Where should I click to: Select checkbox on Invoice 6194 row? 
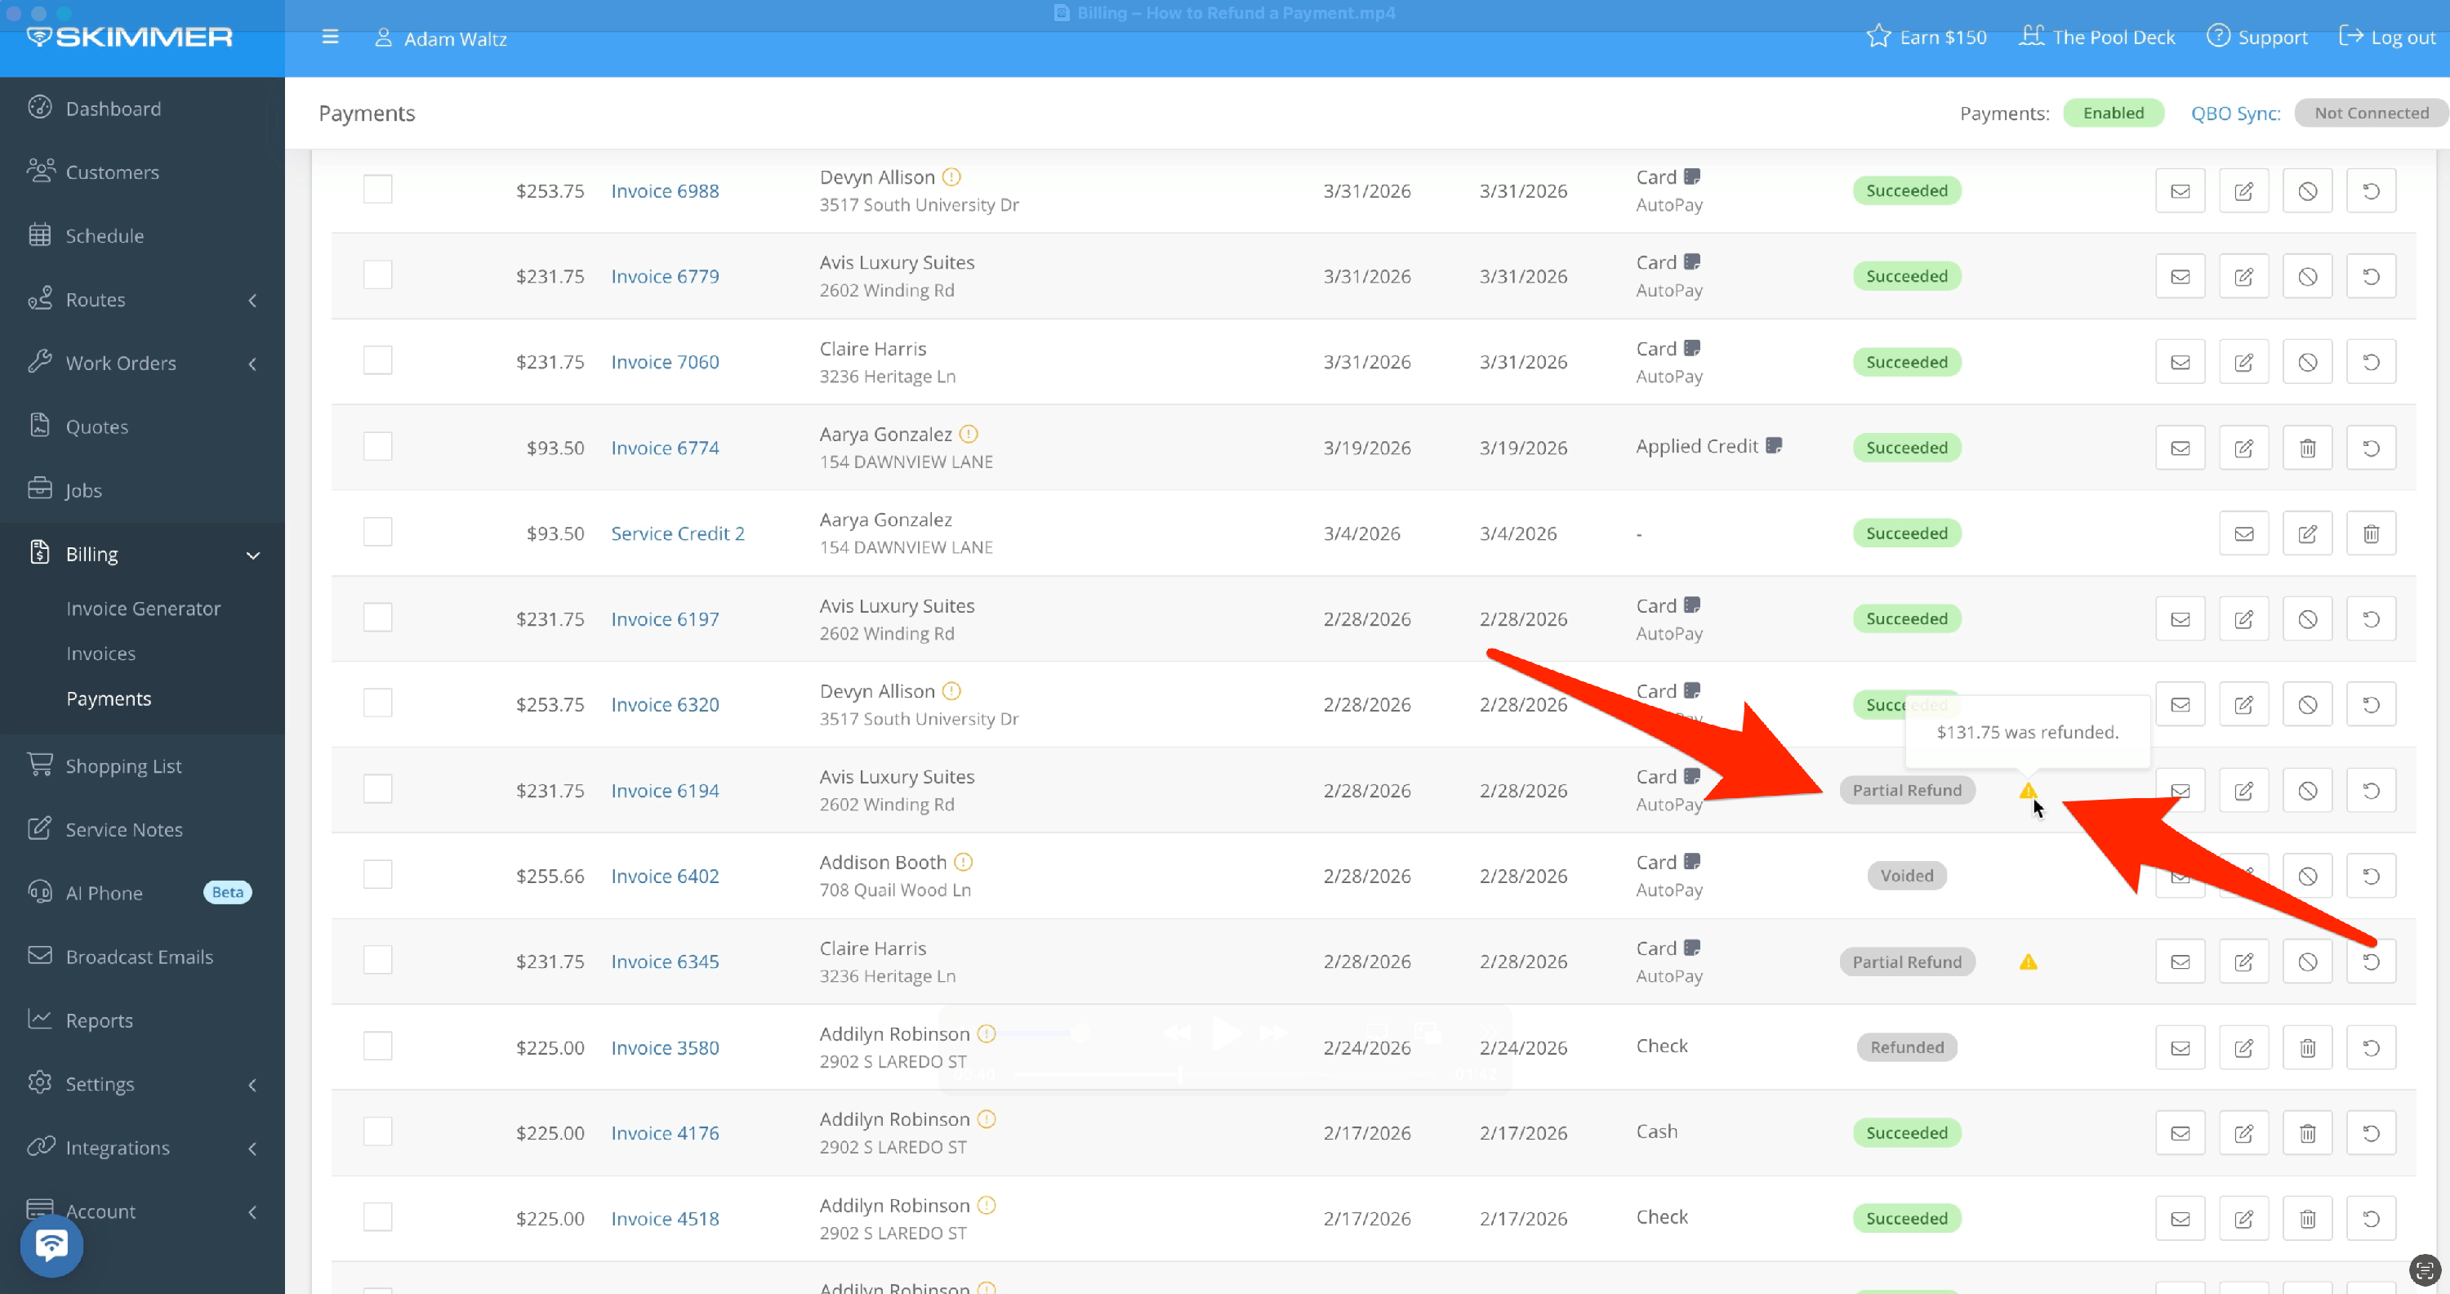377,789
